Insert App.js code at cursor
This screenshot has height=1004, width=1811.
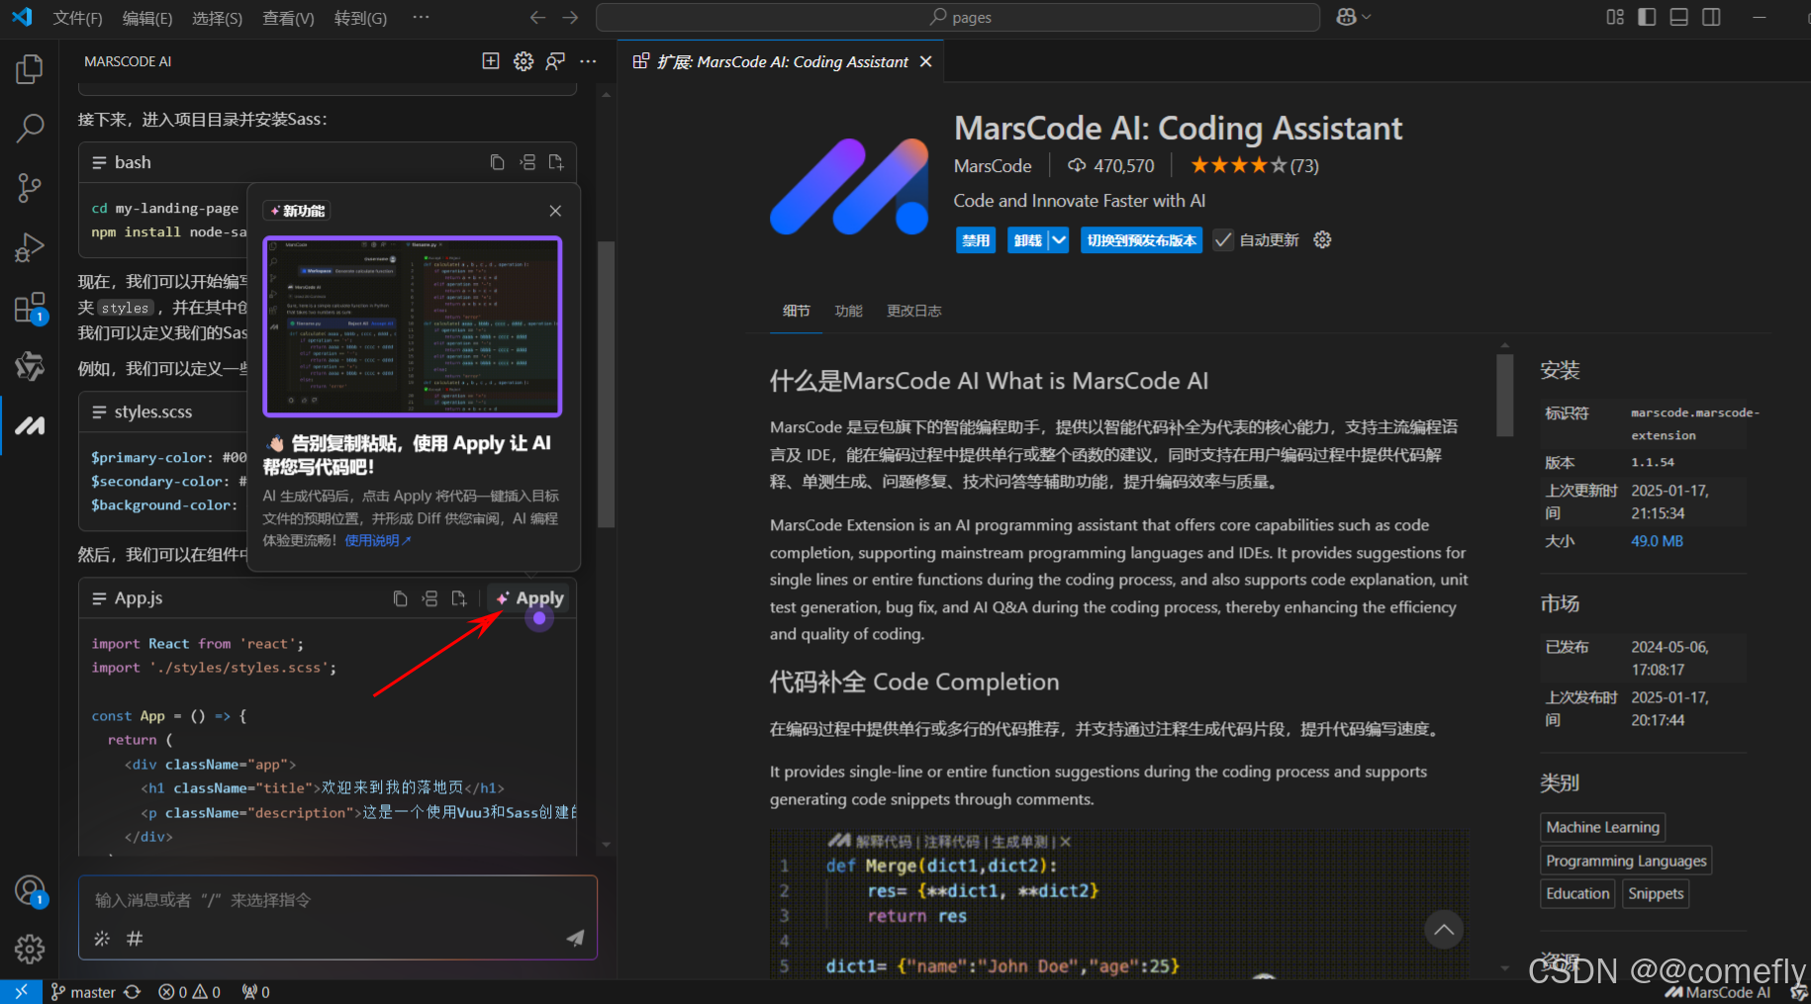pos(429,598)
